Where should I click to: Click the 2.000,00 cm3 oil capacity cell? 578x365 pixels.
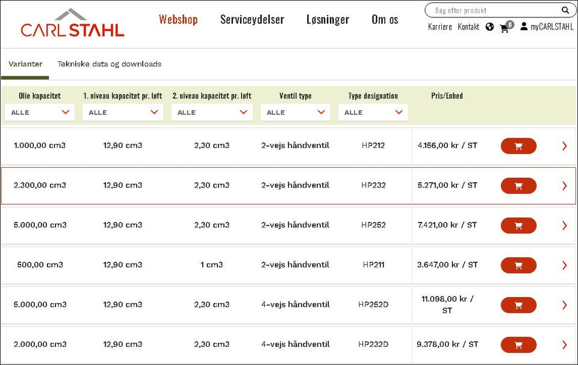(x=40, y=345)
